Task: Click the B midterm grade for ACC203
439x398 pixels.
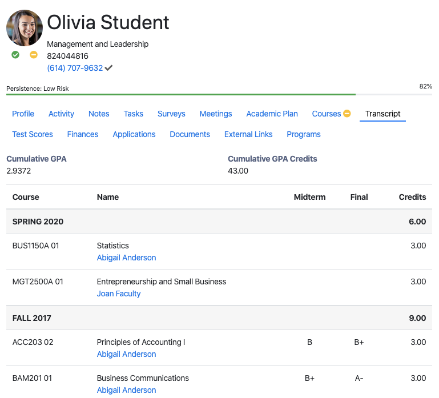Action: point(309,342)
